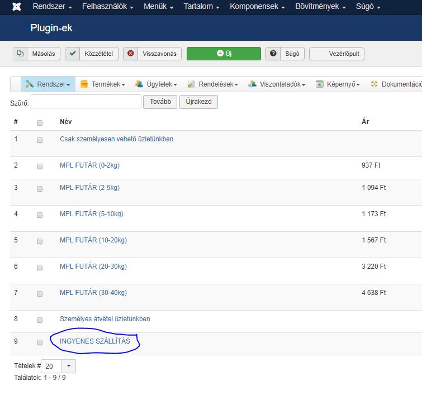Open the Menük top menu
Screen dimensions: 422x400
(159, 7)
